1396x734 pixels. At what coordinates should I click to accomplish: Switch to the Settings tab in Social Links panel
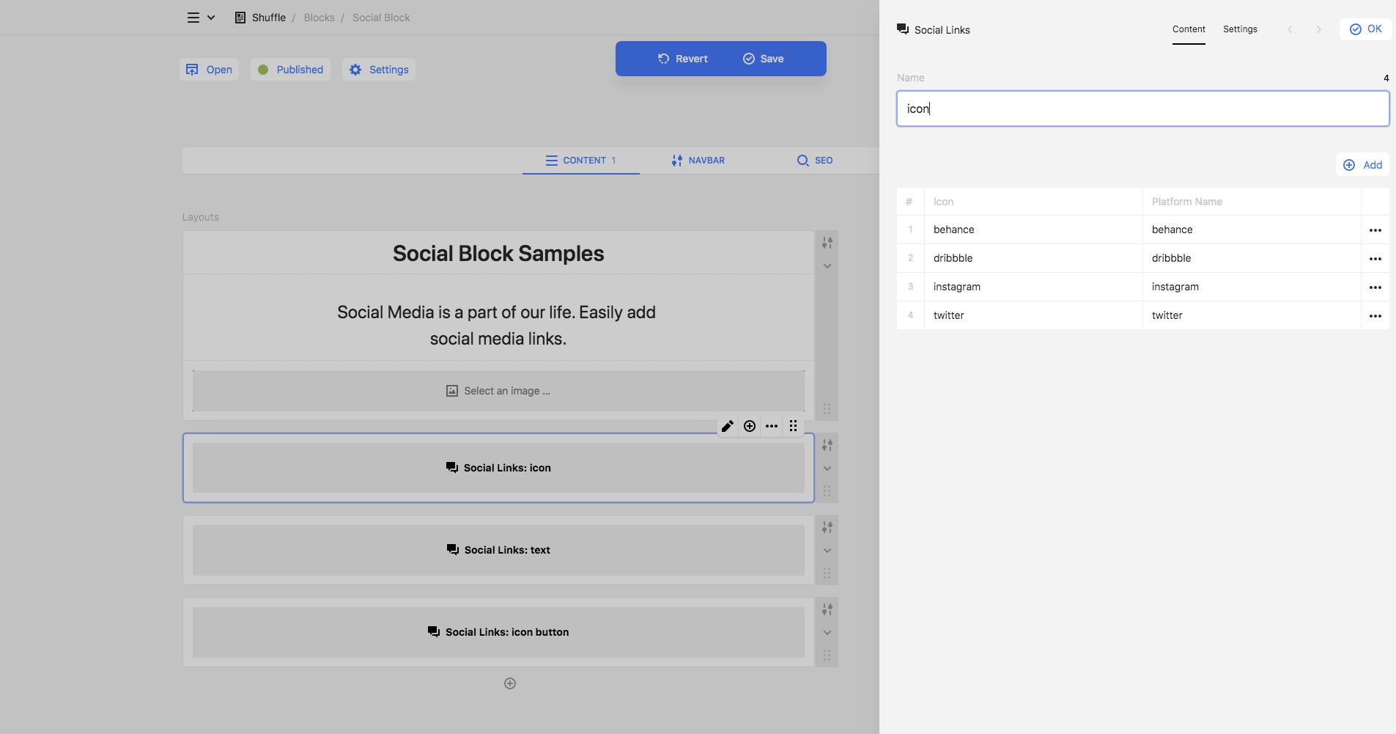tap(1240, 29)
